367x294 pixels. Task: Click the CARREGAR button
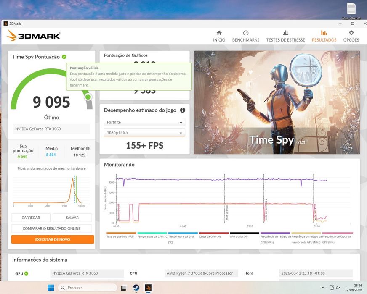31,218
